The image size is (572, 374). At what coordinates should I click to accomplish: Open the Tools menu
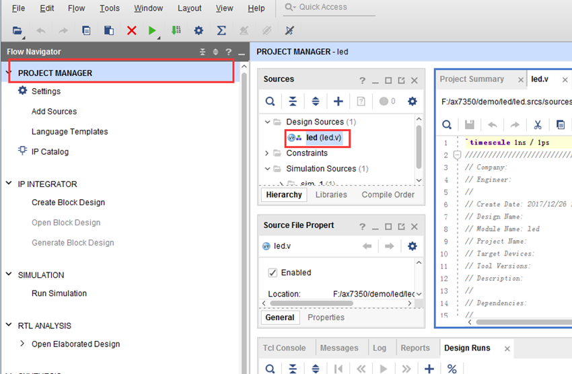(110, 8)
